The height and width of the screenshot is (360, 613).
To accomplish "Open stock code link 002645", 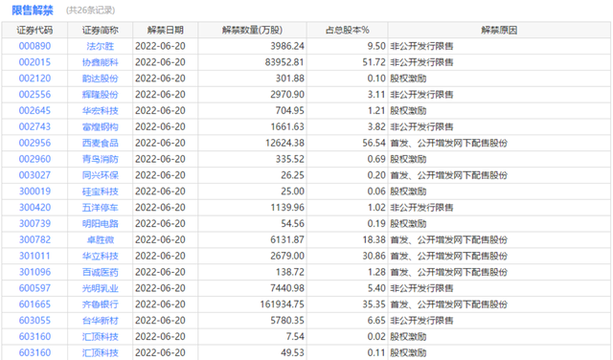I will click(x=34, y=111).
